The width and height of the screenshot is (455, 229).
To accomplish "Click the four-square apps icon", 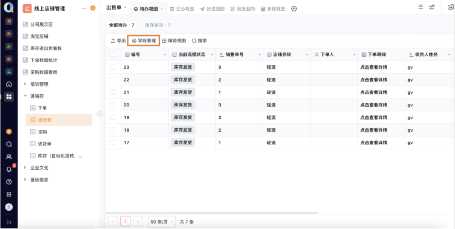I will point(9,97).
